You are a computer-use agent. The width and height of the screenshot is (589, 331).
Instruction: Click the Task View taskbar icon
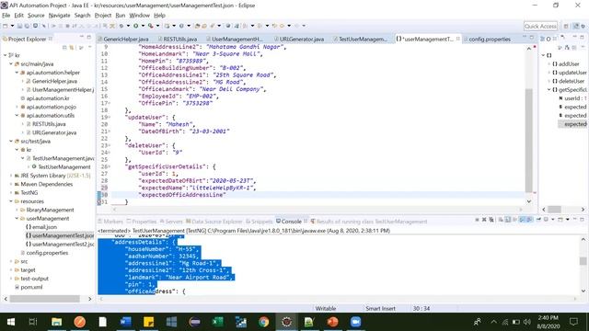click(x=33, y=322)
